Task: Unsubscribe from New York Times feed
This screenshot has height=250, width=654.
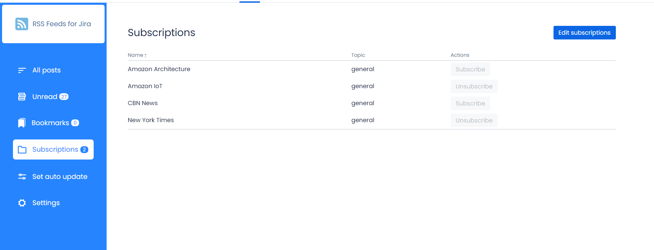Action: pos(474,120)
